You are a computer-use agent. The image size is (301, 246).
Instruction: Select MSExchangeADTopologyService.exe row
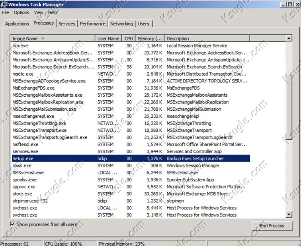[x=131, y=81]
